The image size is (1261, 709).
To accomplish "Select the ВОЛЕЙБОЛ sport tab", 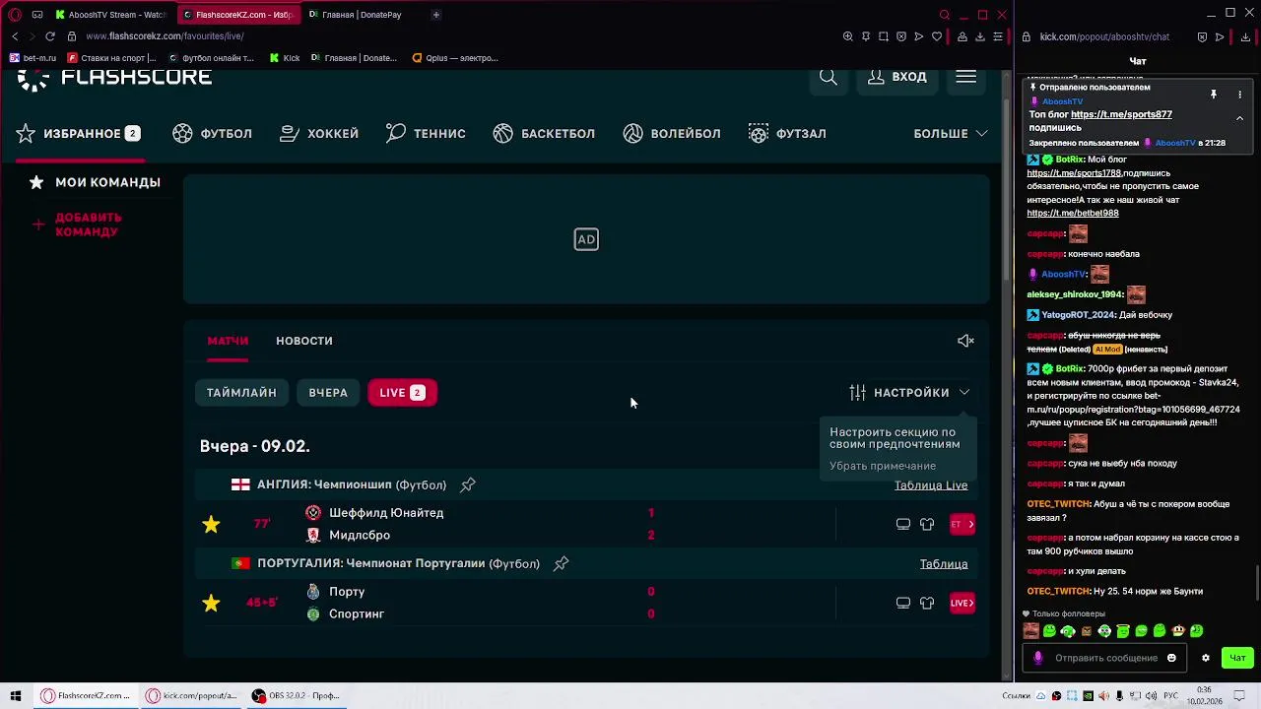I will tap(672, 133).
